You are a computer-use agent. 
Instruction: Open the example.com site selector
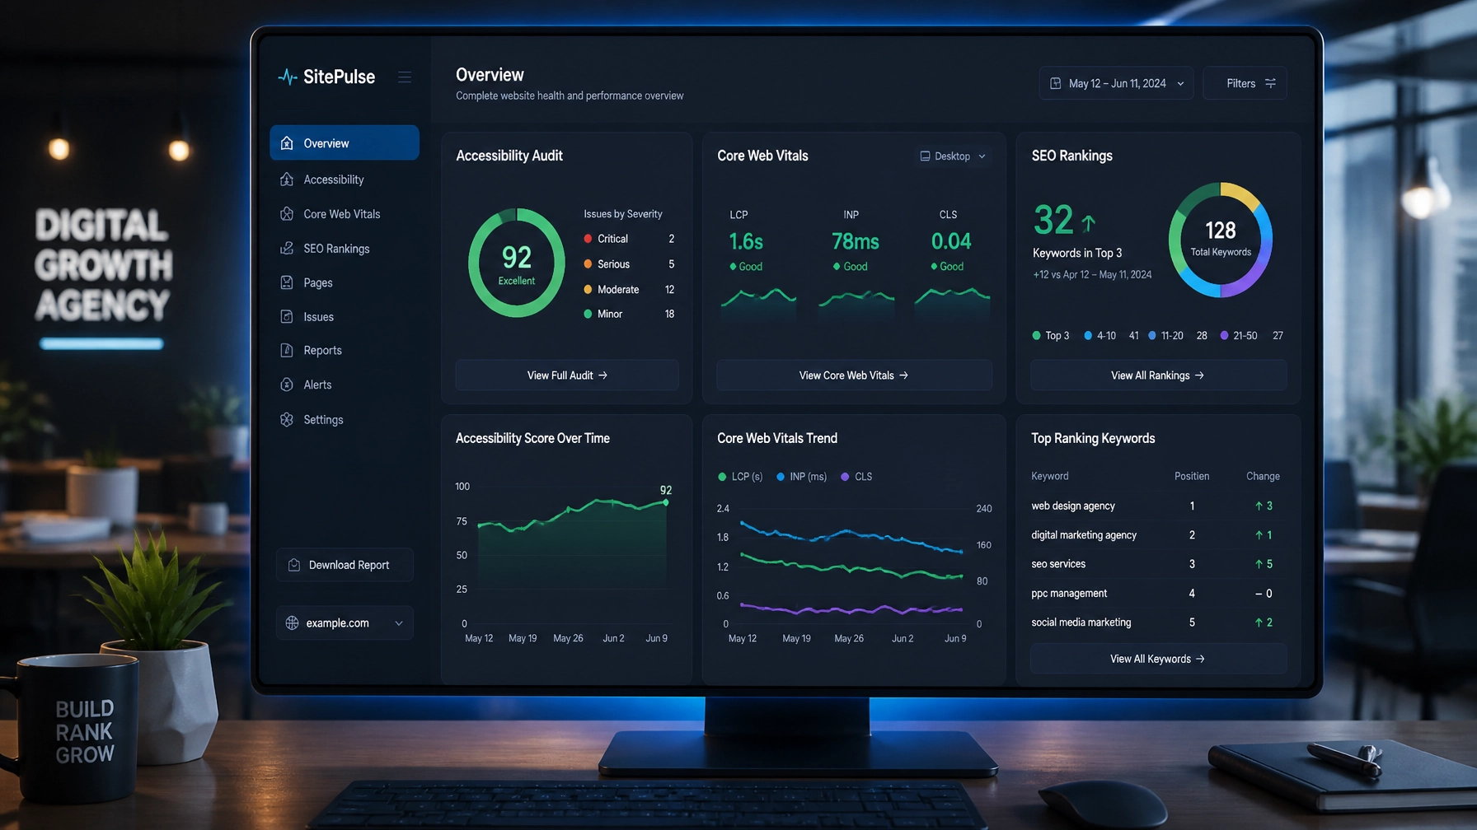(x=345, y=623)
